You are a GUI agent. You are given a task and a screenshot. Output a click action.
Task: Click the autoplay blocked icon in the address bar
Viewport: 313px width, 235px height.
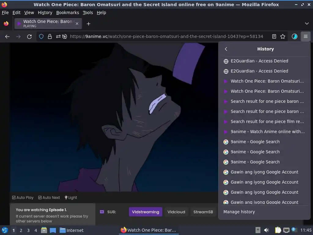(x=64, y=36)
